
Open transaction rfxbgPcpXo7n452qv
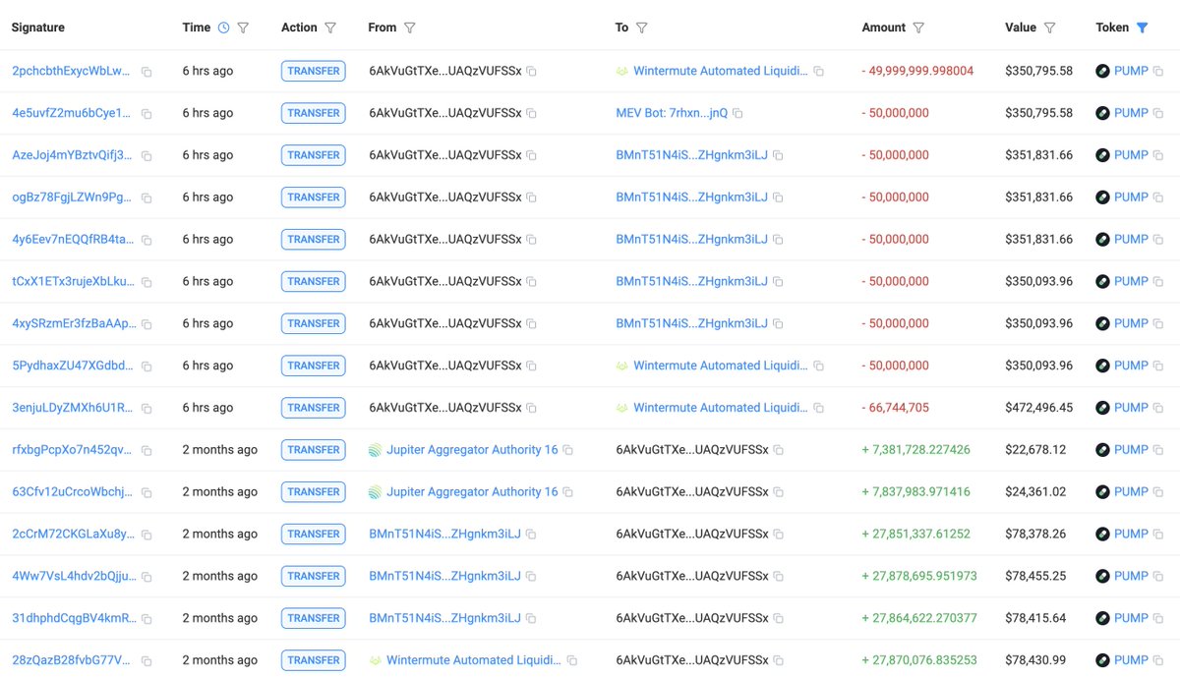click(72, 450)
